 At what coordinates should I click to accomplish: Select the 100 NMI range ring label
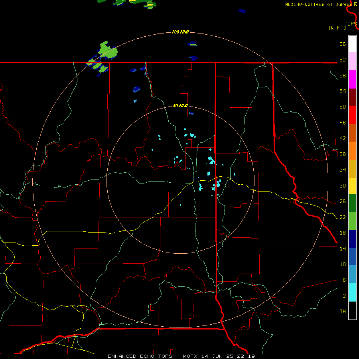pos(180,32)
